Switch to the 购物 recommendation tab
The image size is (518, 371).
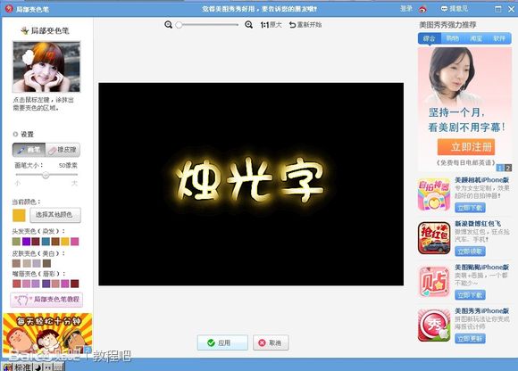pyautogui.click(x=452, y=38)
